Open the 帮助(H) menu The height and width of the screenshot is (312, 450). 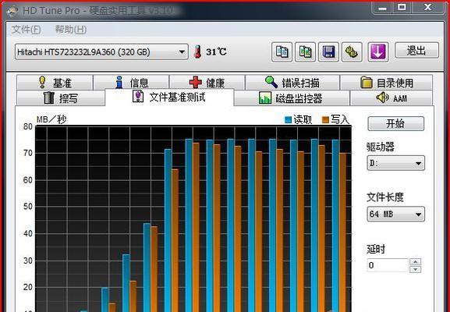point(71,30)
